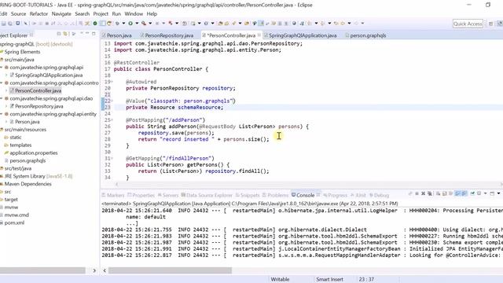Maximize the Project Explorer view
The image size is (503, 283).
coord(94,34)
